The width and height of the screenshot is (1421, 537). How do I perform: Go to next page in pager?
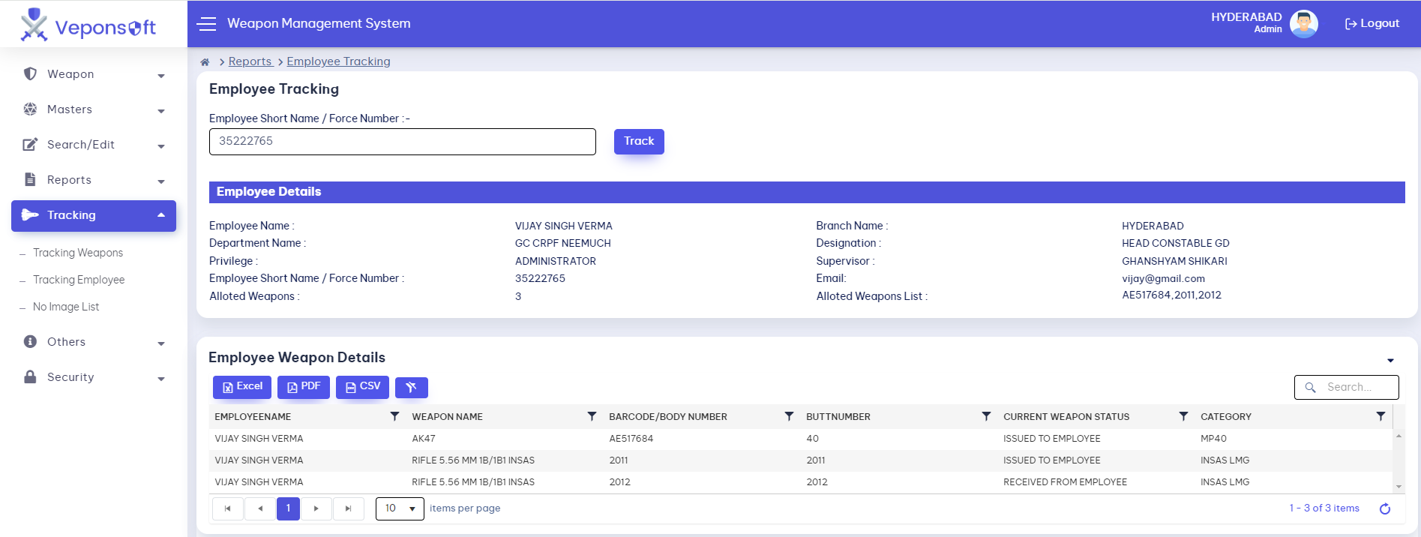316,508
